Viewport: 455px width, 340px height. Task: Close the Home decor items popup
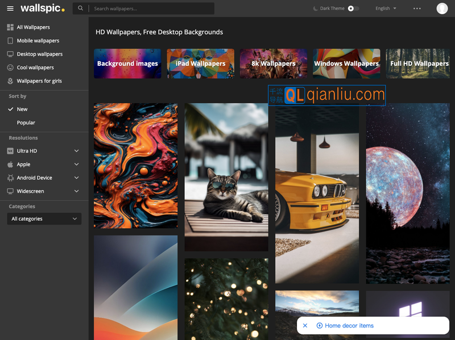(305, 326)
